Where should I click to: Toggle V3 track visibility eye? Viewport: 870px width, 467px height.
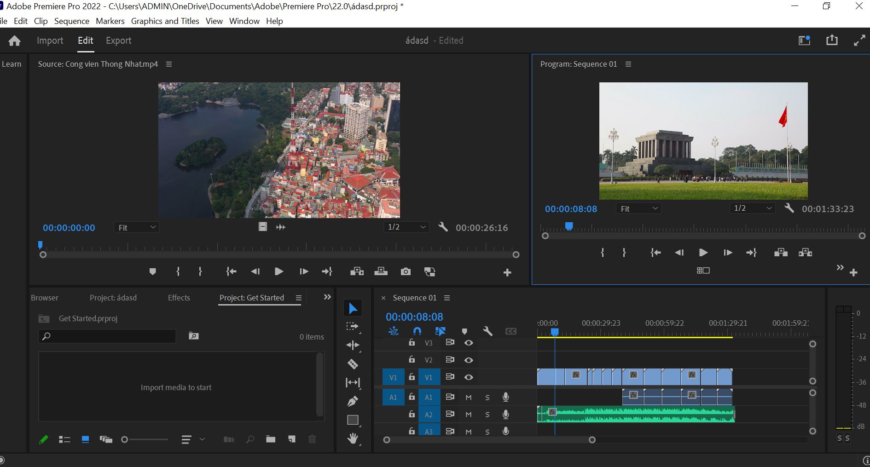click(x=469, y=343)
